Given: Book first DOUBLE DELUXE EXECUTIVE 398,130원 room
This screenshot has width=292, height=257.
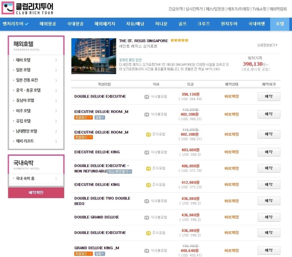Looking at the screenshot, I should tap(269, 96).
